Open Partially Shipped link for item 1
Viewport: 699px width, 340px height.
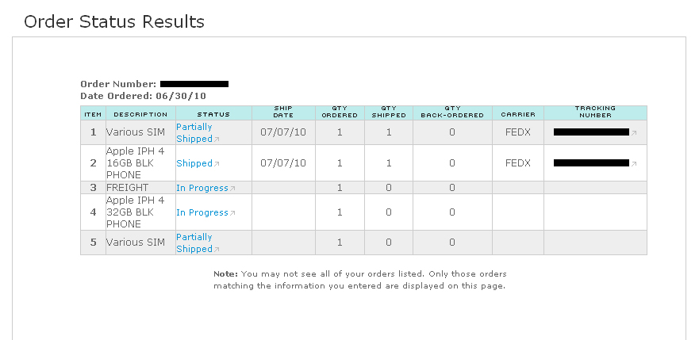(x=194, y=132)
